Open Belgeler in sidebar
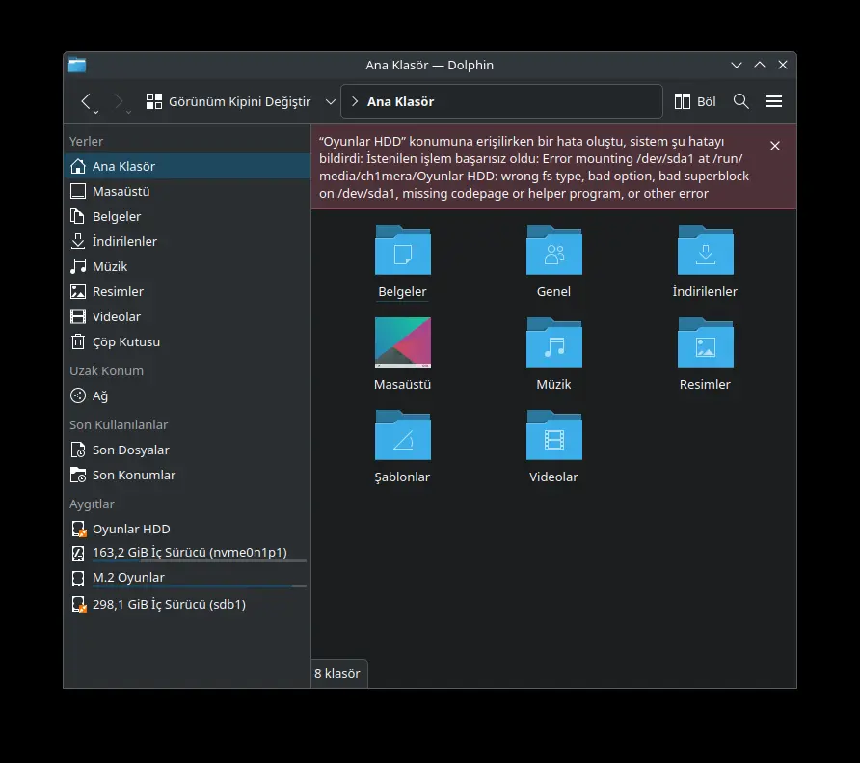The image size is (860, 763). [187, 216]
